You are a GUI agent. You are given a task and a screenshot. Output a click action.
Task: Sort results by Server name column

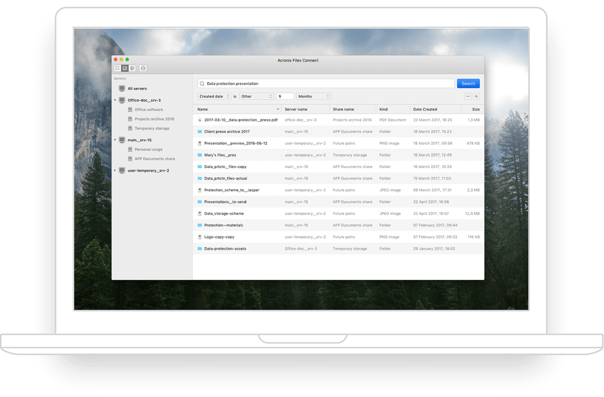(x=306, y=109)
